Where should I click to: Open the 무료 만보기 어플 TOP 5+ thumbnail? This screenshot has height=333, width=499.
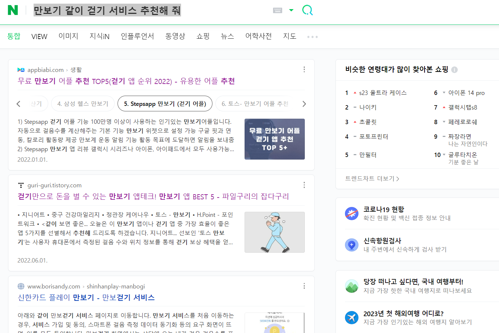coord(275,139)
